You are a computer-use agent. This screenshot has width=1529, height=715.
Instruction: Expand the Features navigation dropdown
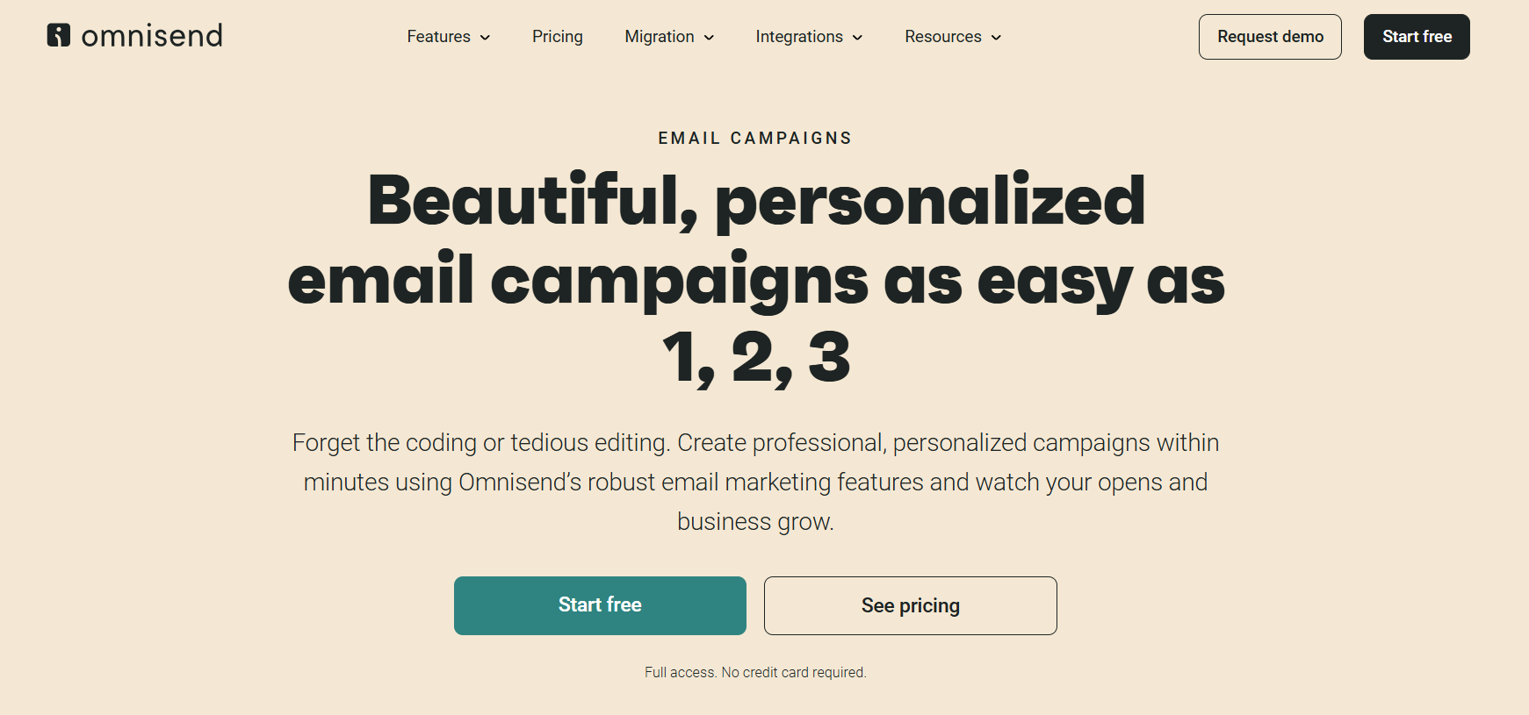point(448,37)
